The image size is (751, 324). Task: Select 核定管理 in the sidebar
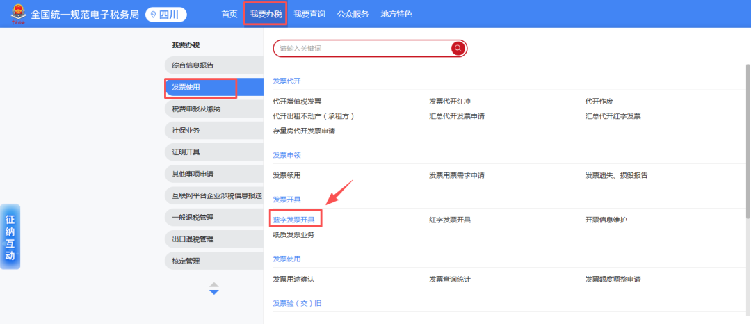click(x=214, y=261)
